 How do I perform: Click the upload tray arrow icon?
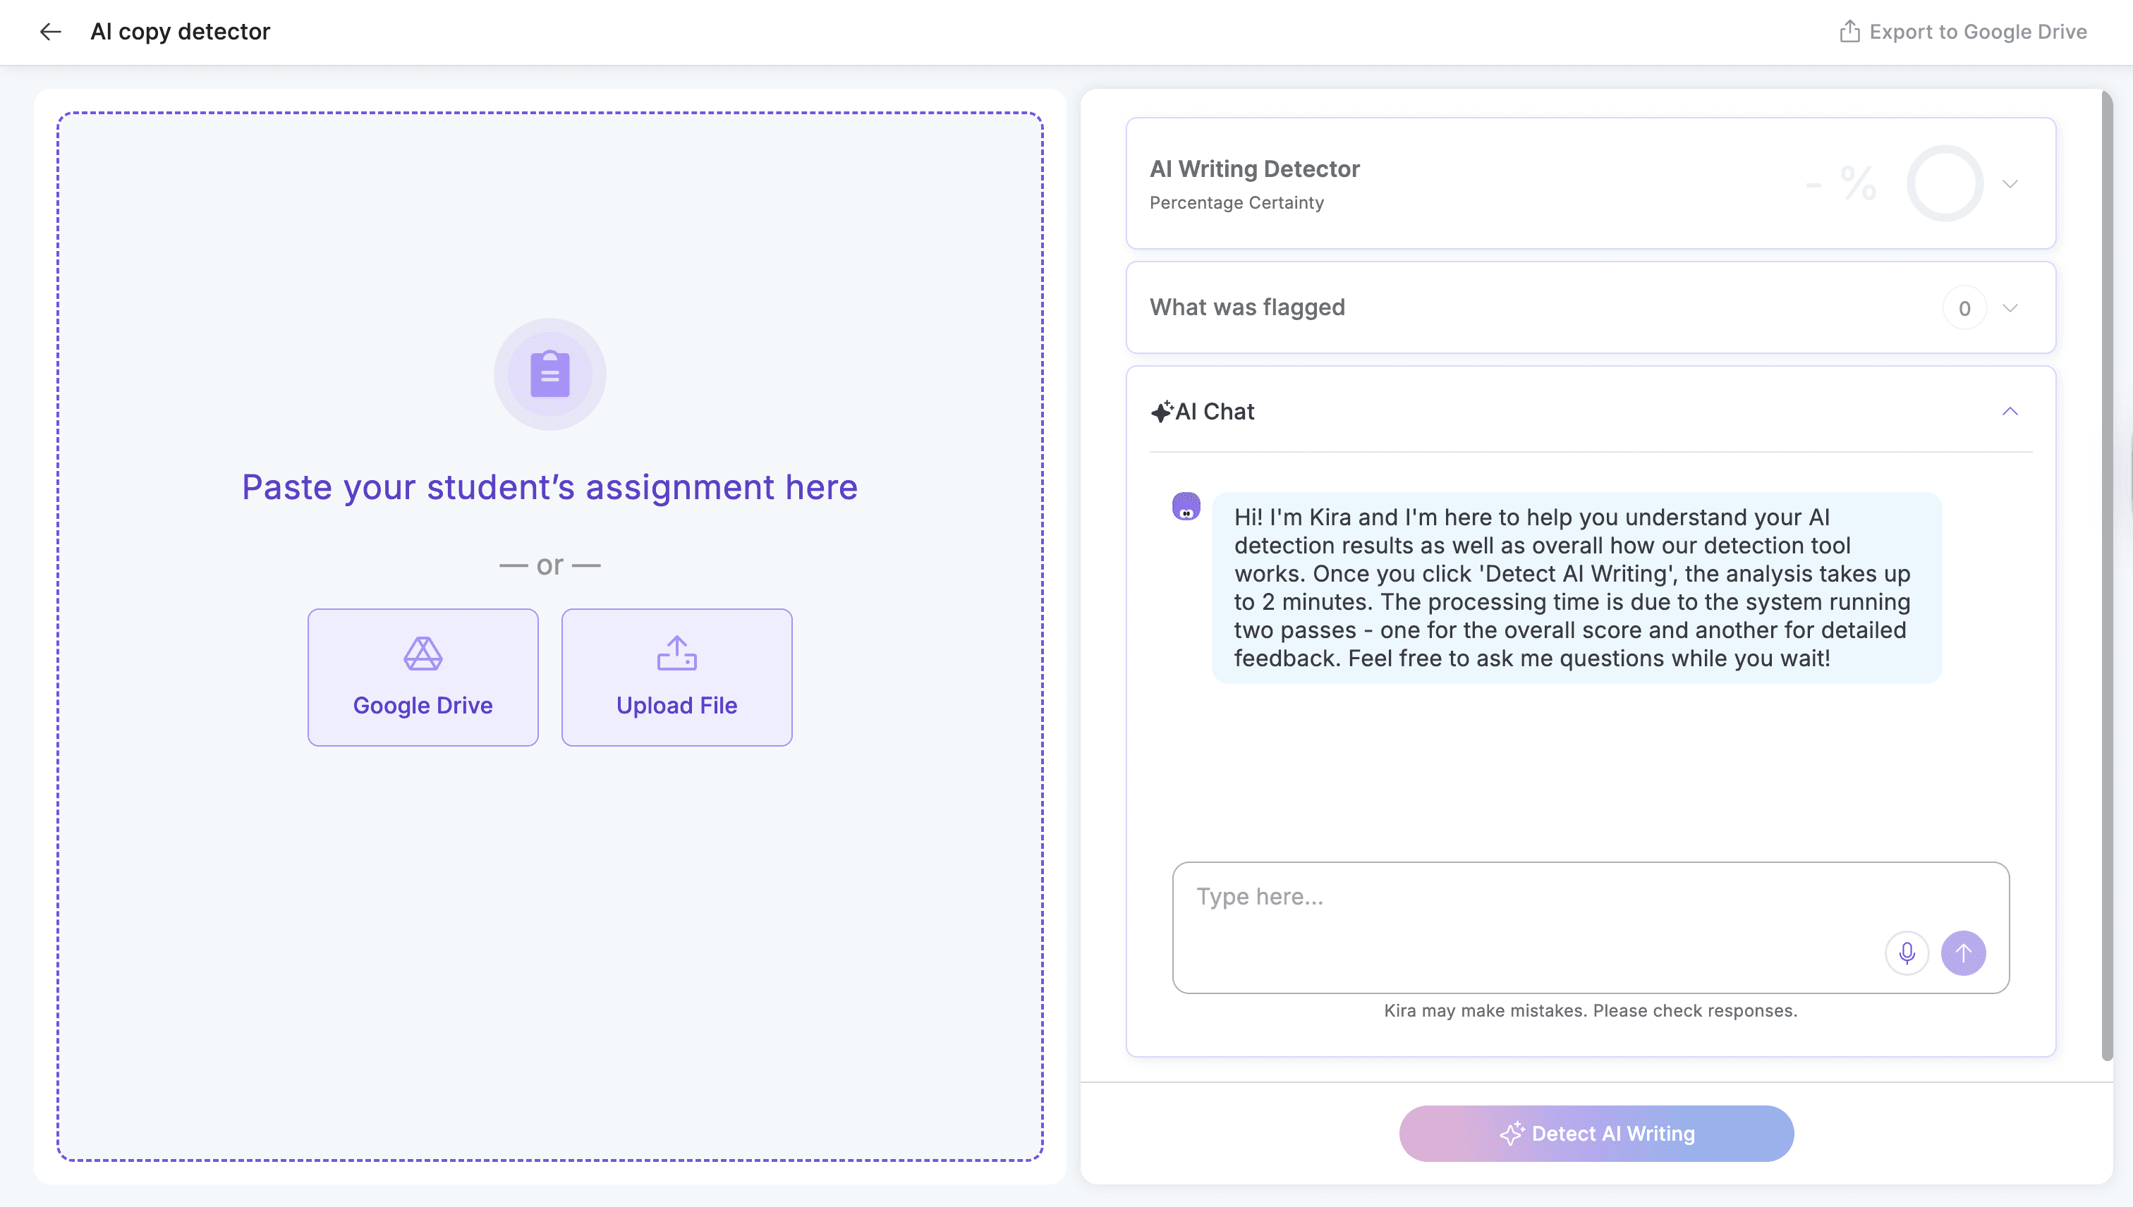click(676, 654)
